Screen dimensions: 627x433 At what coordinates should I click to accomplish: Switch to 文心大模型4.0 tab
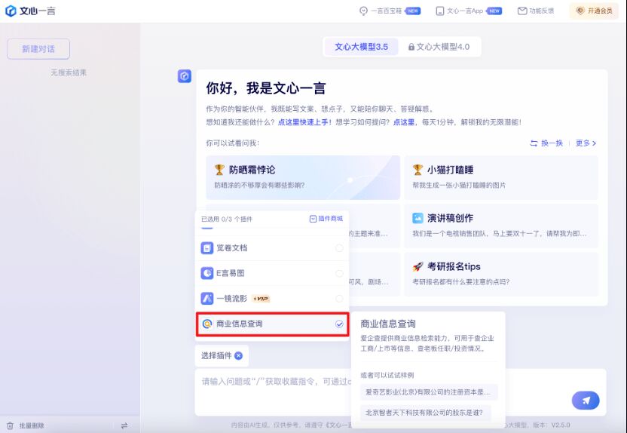point(439,47)
